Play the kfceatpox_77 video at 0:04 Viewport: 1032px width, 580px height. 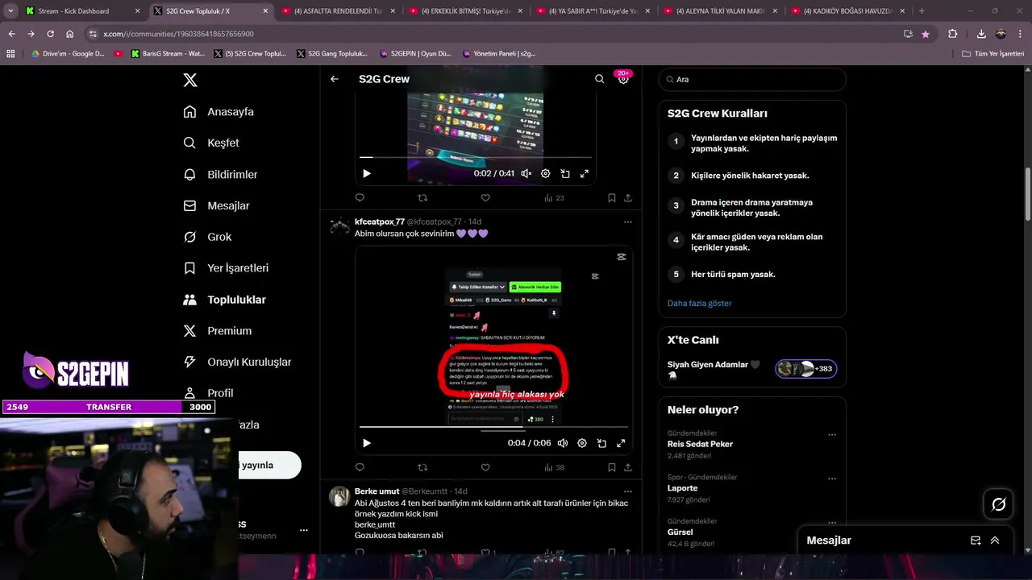[367, 443]
